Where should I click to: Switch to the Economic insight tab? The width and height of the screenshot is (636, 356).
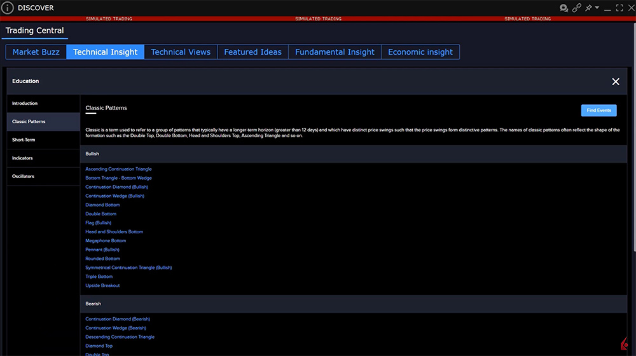tap(420, 52)
